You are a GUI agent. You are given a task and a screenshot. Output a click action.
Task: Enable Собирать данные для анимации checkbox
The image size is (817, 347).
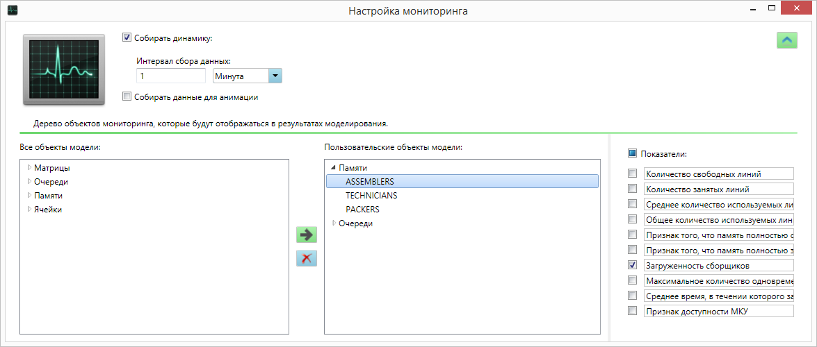pos(126,96)
